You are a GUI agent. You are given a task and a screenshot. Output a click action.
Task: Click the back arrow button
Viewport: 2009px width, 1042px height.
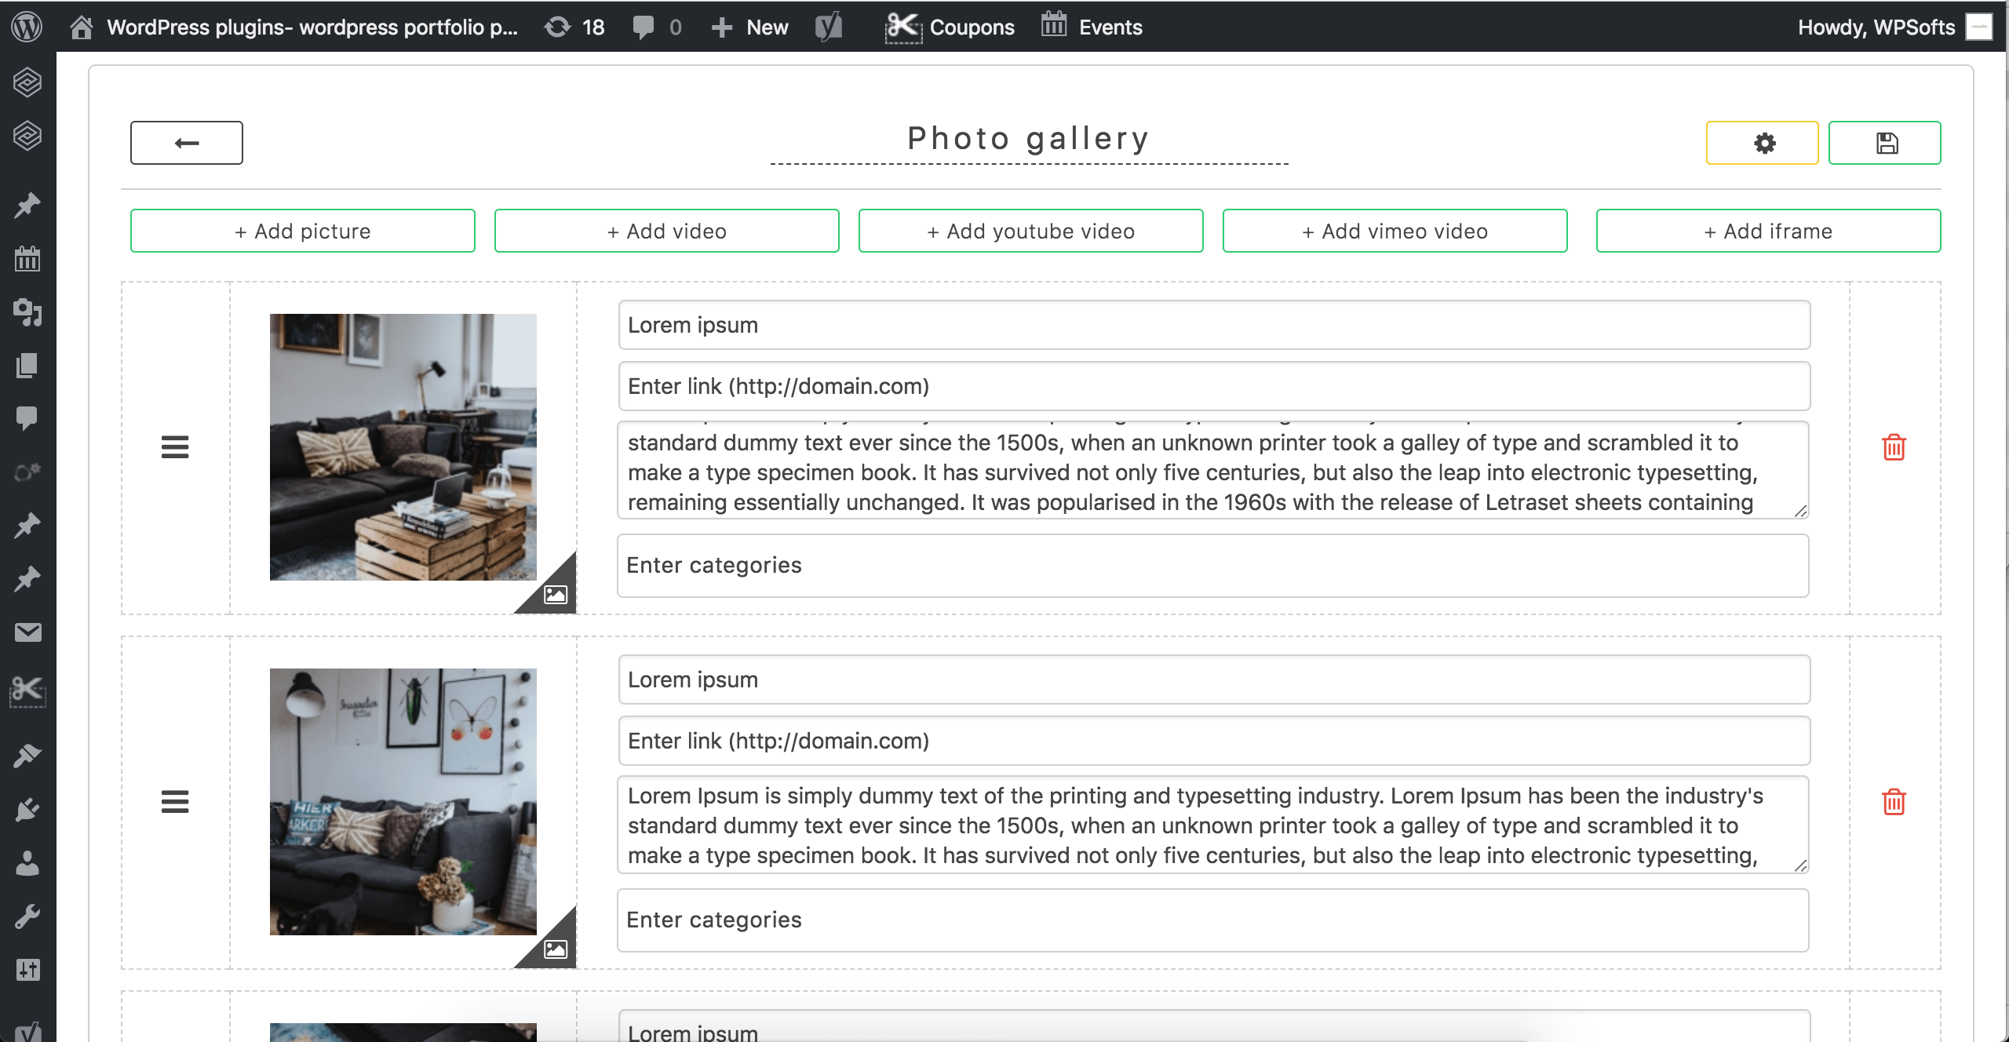click(x=187, y=143)
